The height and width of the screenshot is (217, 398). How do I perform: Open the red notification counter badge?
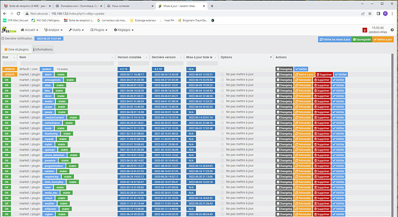pyautogui.click(x=365, y=30)
